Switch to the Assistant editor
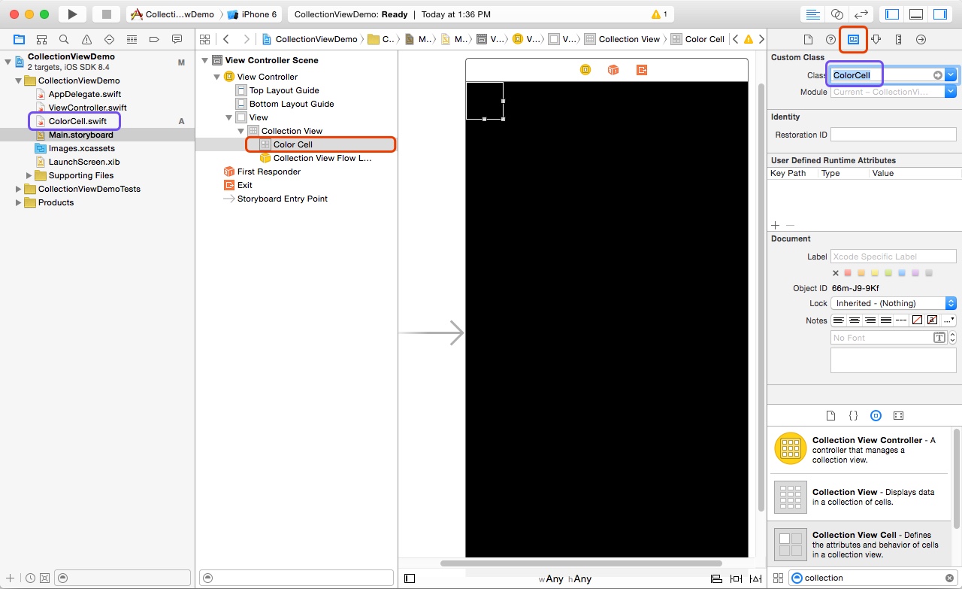This screenshot has width=962, height=589. click(x=837, y=14)
